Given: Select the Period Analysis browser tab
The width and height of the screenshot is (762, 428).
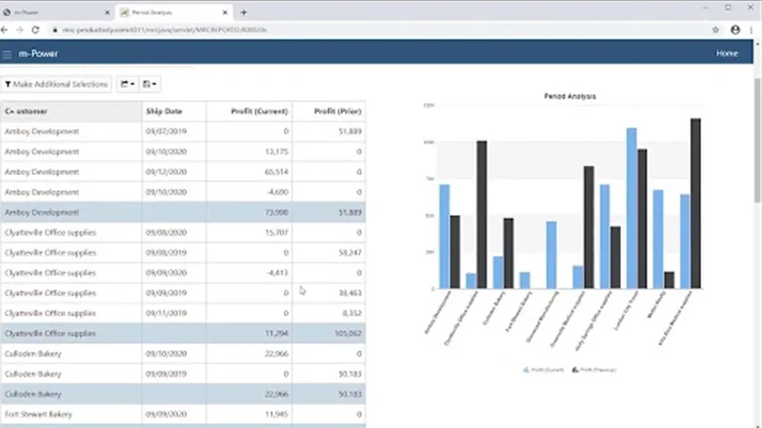Looking at the screenshot, I should coord(173,12).
